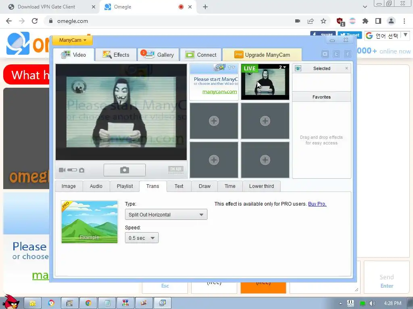
Task: Switch to the Connect tab
Action: pyautogui.click(x=201, y=55)
